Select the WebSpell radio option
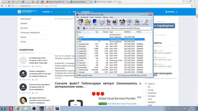 tap(146, 102)
